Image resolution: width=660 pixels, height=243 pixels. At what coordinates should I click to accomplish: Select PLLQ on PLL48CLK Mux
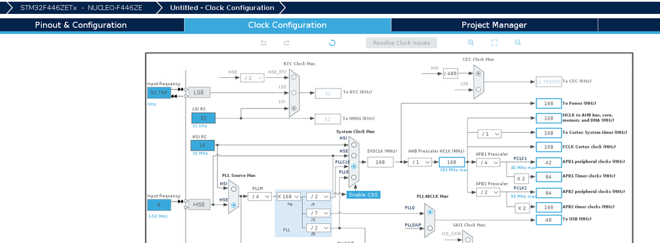pos(429,213)
